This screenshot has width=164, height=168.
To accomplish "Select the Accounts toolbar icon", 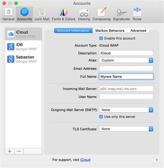I will (25, 14).
